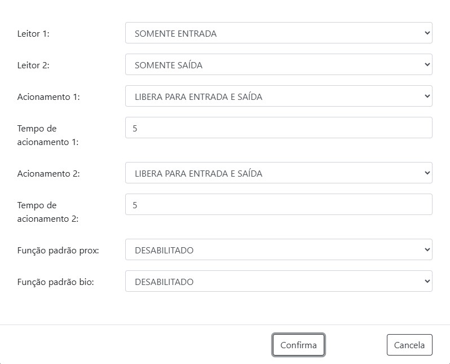
Task: Click the "Leitor 2:" label
Action: pos(33,65)
